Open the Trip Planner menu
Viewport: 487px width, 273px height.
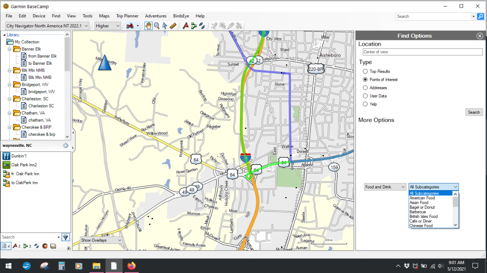pos(127,16)
